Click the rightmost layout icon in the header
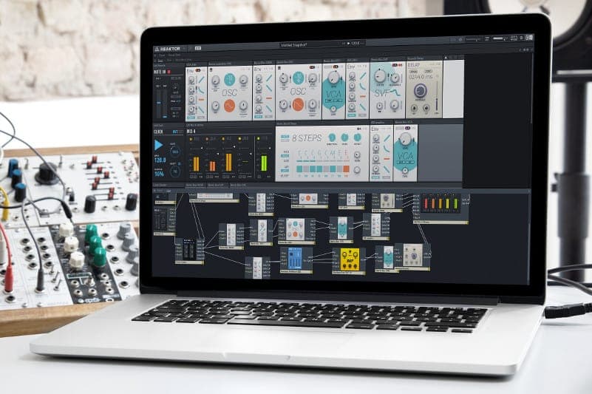The width and height of the screenshot is (592, 394). click(x=529, y=37)
